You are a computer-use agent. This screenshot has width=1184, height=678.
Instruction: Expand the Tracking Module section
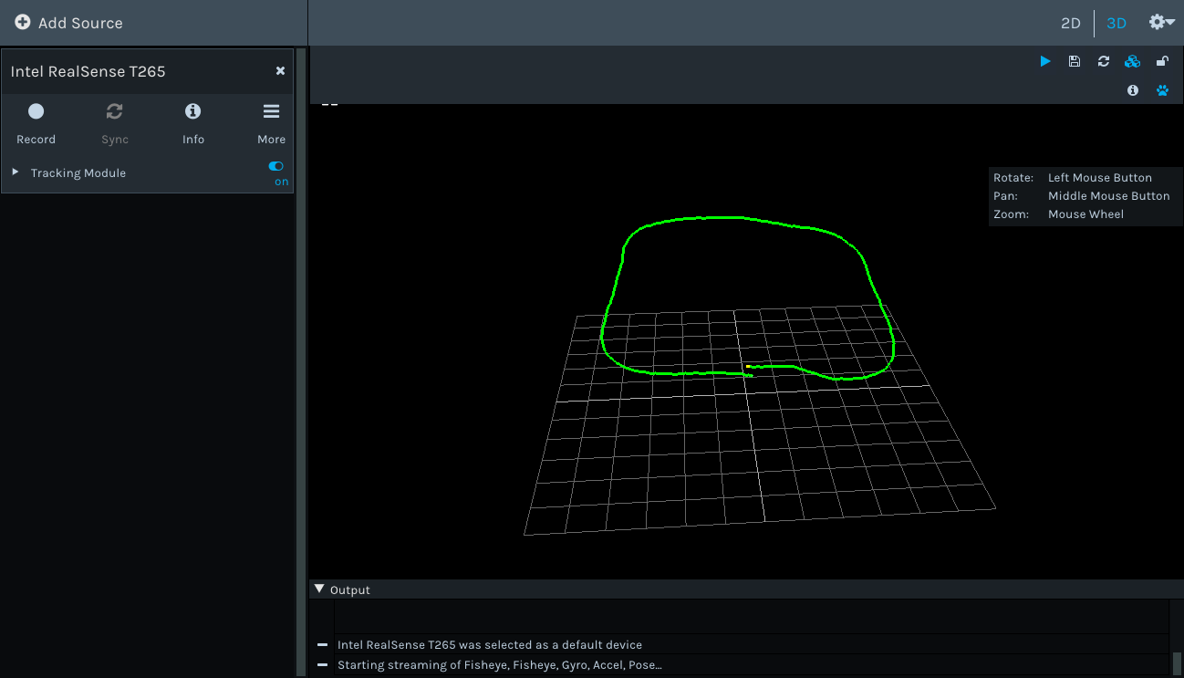click(x=15, y=172)
